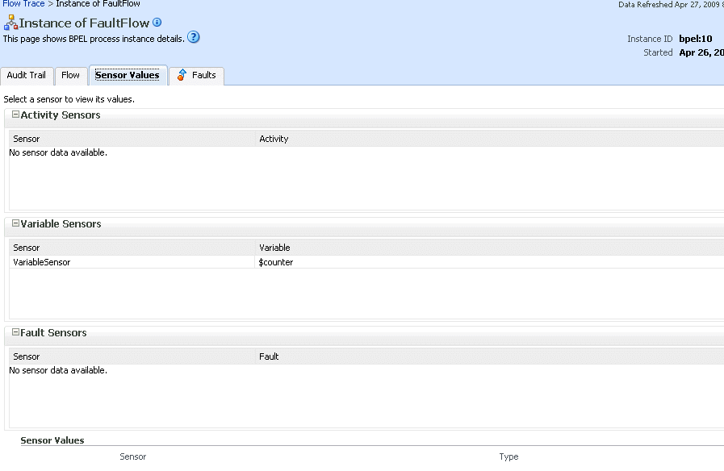Switch to the Audit Trail tab
724x471 pixels.
point(27,74)
